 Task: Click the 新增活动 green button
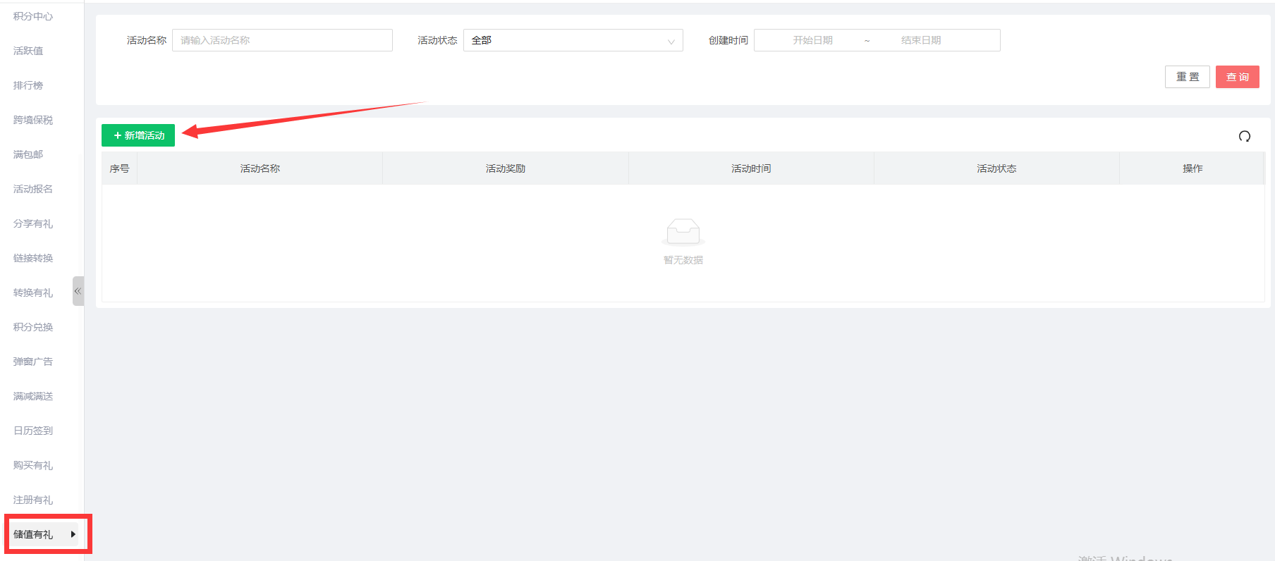coord(138,135)
